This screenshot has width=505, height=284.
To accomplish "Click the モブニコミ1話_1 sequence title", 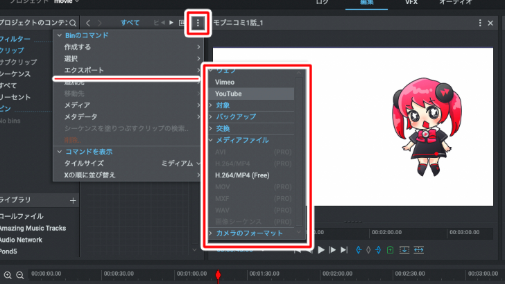I will coord(238,23).
